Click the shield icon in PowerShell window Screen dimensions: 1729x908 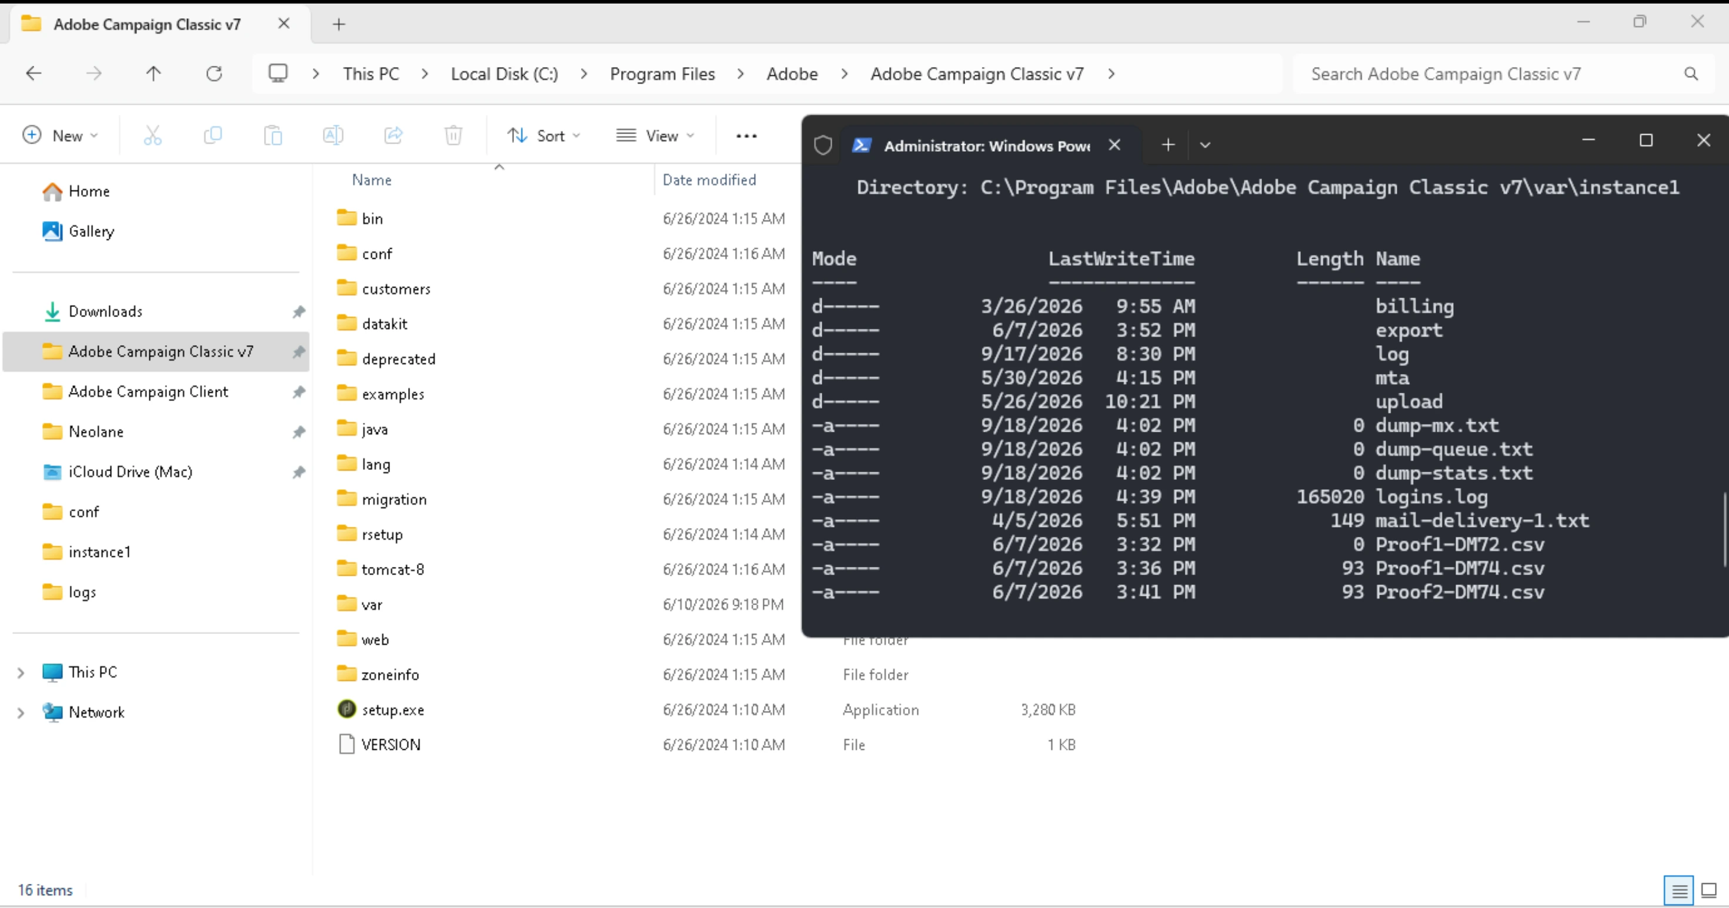click(x=823, y=145)
